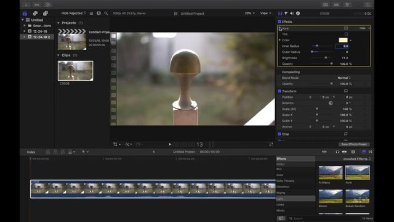This screenshot has width=394, height=222.
Task: Select the Keying effects category
Action: click(x=281, y=193)
